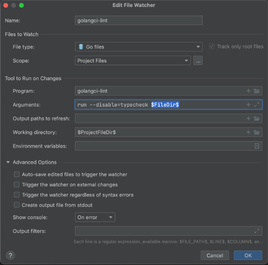The width and height of the screenshot is (268, 265).
Task: Open Show console dropdown set to On error
Action: click(x=95, y=217)
